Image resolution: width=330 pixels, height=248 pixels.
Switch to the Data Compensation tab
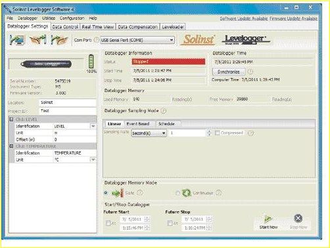point(138,27)
